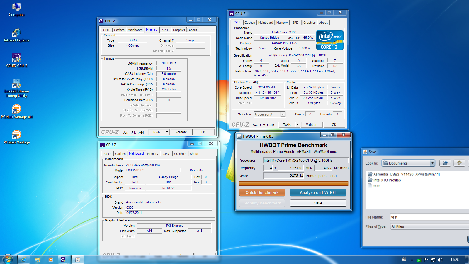Click Analyze on HWBOT button
Image resolution: width=469 pixels, height=264 pixels.
pos(318,192)
